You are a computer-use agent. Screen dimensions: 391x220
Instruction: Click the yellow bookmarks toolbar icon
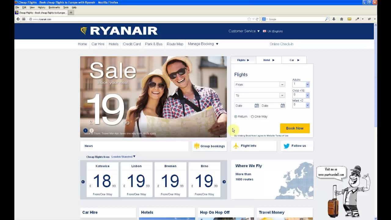tap(349, 19)
